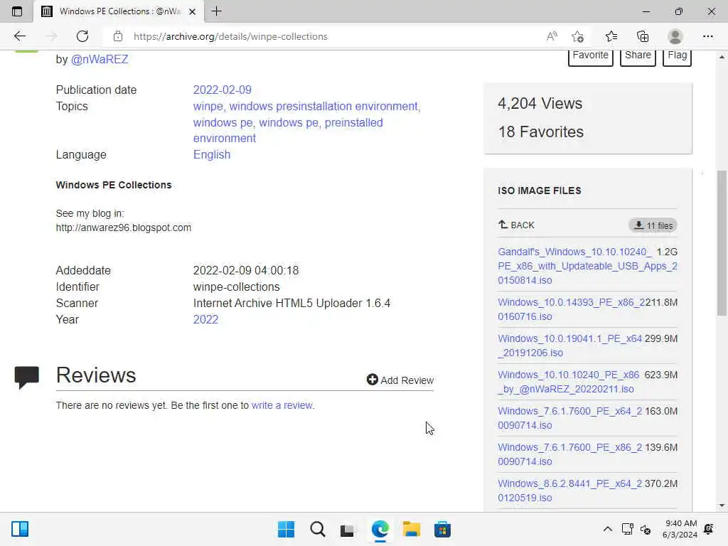View site information via the lock icon
The image size is (728, 546).
click(118, 36)
